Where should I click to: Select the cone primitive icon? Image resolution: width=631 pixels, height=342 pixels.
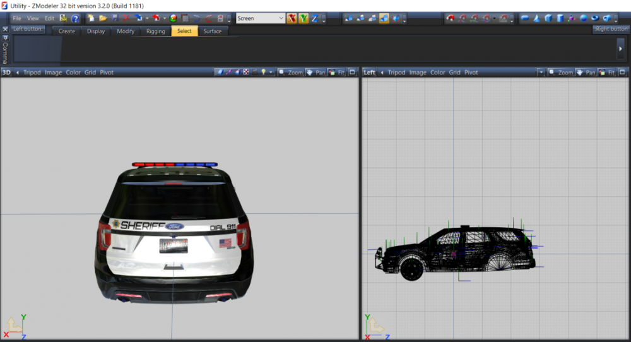tap(536, 18)
